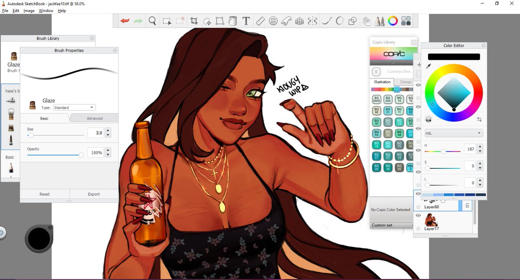The height and width of the screenshot is (280, 520).
Task: Click the red Undo arrow
Action: [x=125, y=20]
